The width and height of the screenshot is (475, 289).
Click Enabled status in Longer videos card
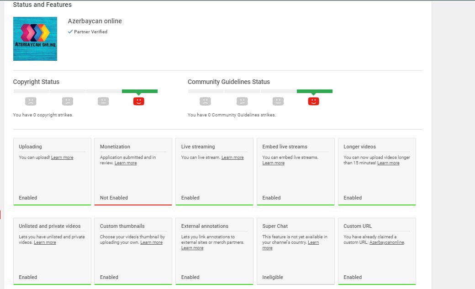pos(353,198)
